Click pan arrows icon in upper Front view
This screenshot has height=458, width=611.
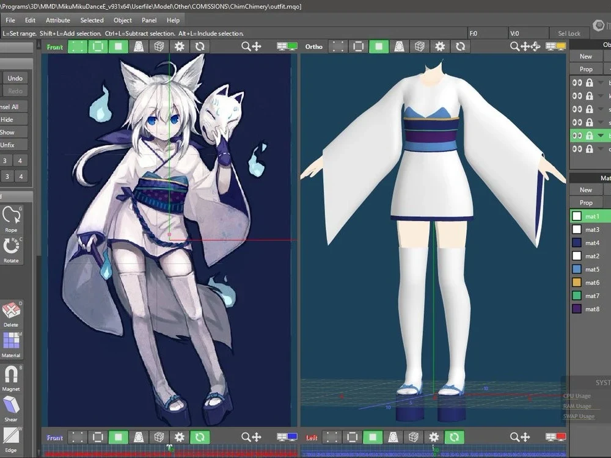click(x=257, y=47)
